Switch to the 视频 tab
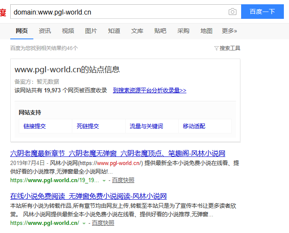Screen dimensions: 289x233 click(68, 31)
